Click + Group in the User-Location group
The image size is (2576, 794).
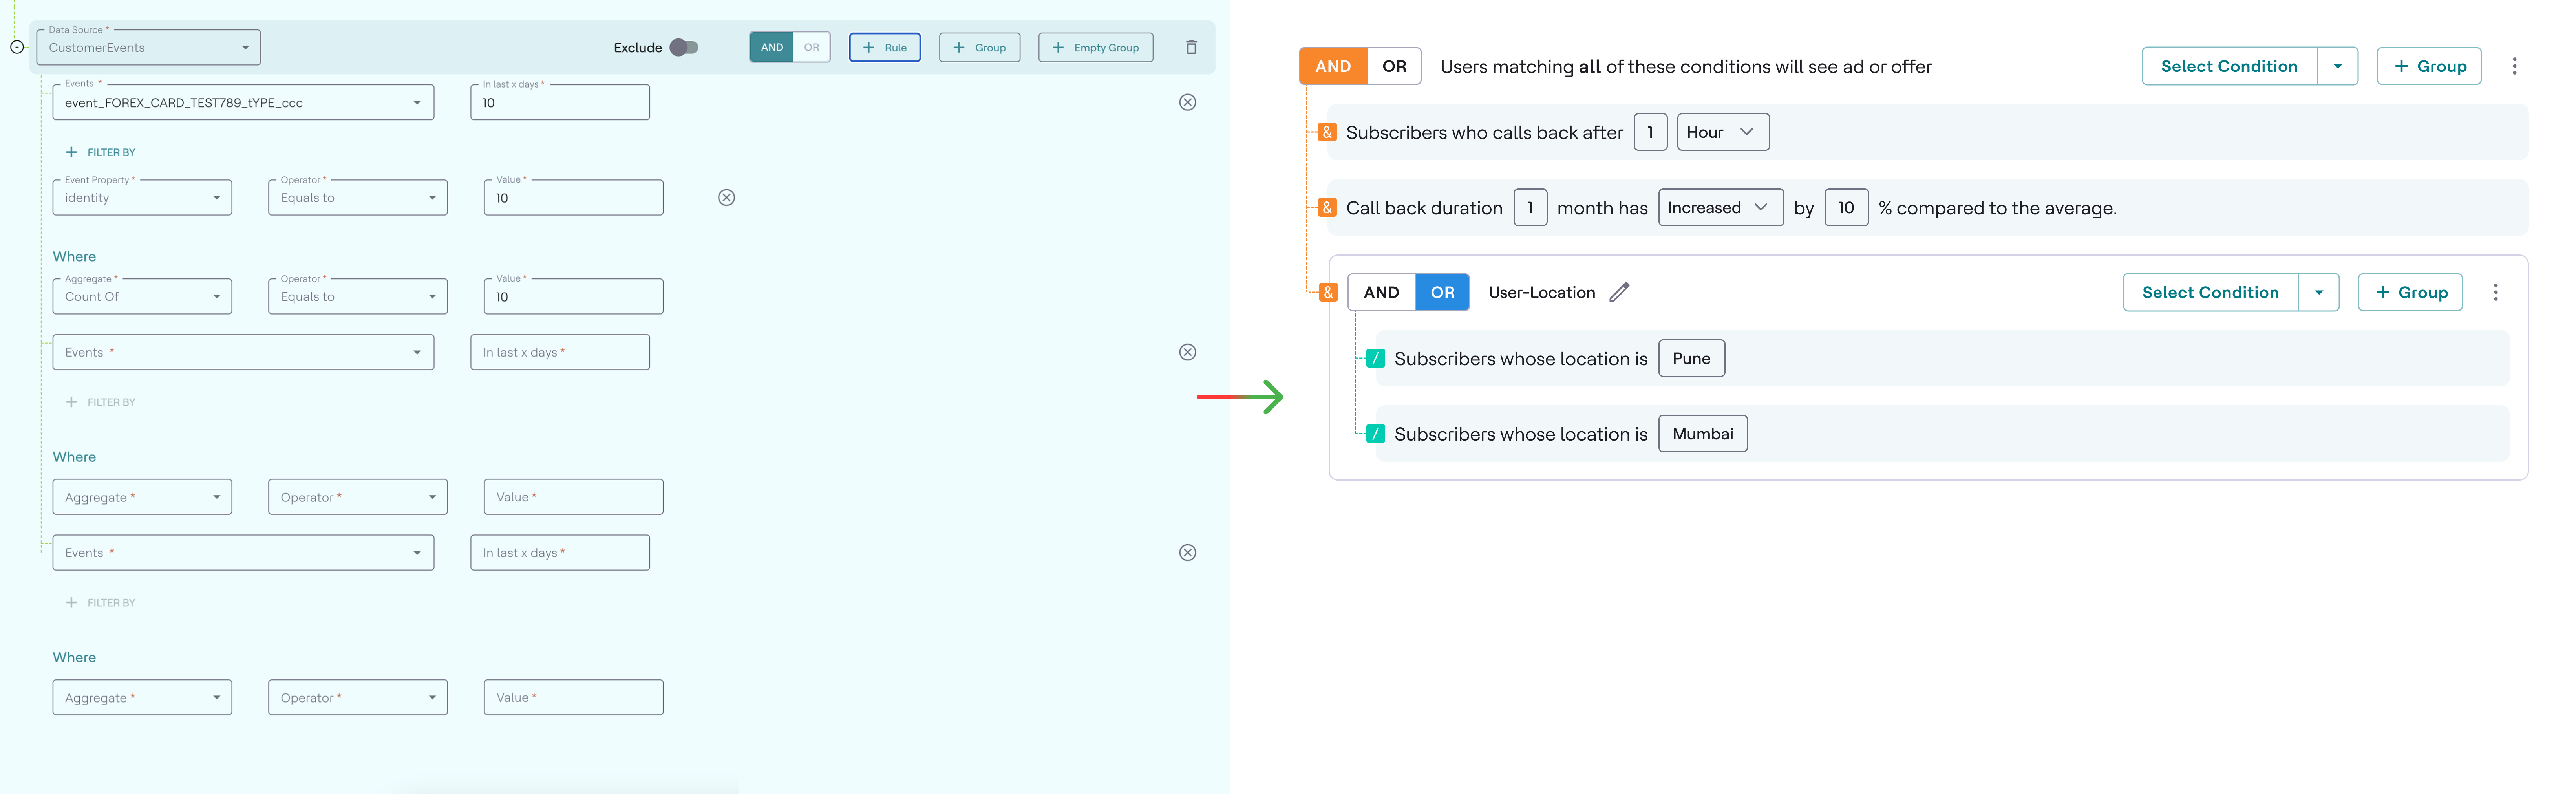pos(2410,292)
